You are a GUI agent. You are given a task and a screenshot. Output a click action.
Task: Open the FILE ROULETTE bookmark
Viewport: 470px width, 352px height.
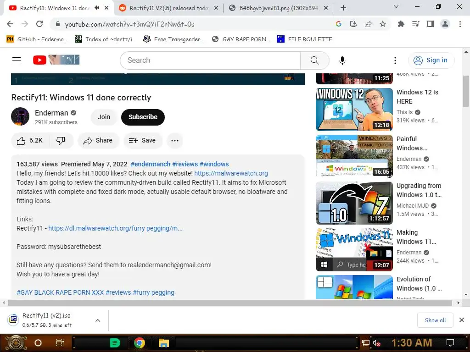click(x=305, y=39)
